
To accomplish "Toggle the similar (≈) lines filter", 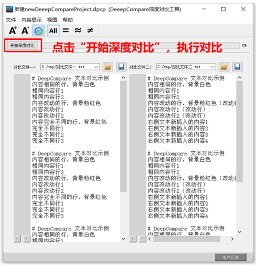I will (78, 30).
